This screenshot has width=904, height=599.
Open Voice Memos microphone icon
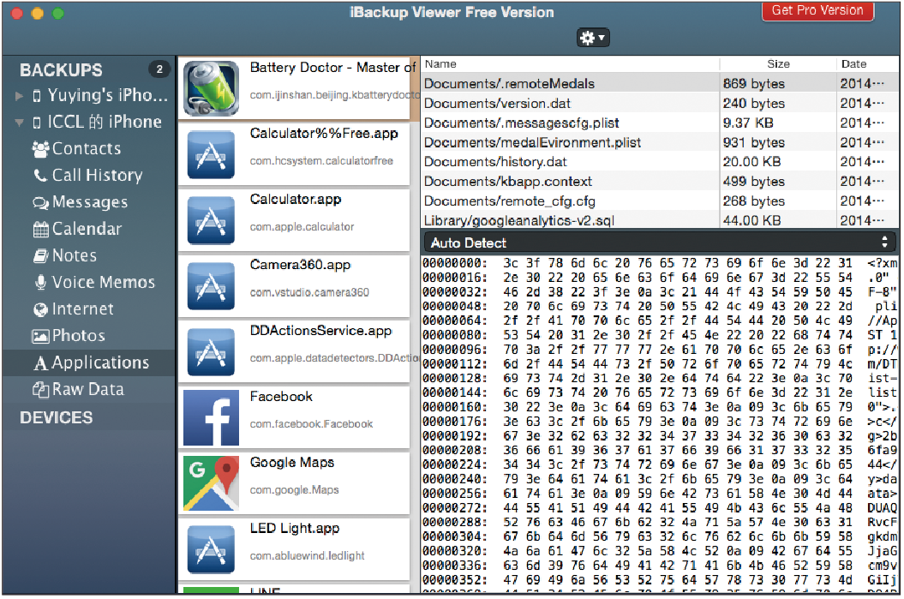click(x=40, y=283)
